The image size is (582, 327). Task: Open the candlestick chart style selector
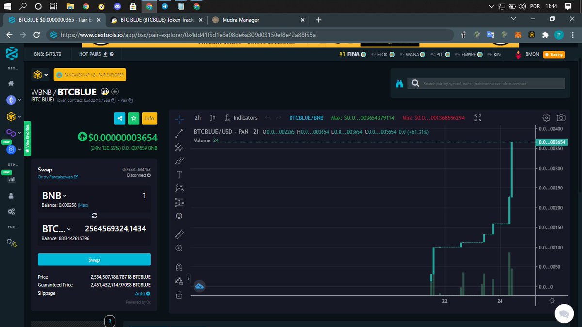[212, 118]
